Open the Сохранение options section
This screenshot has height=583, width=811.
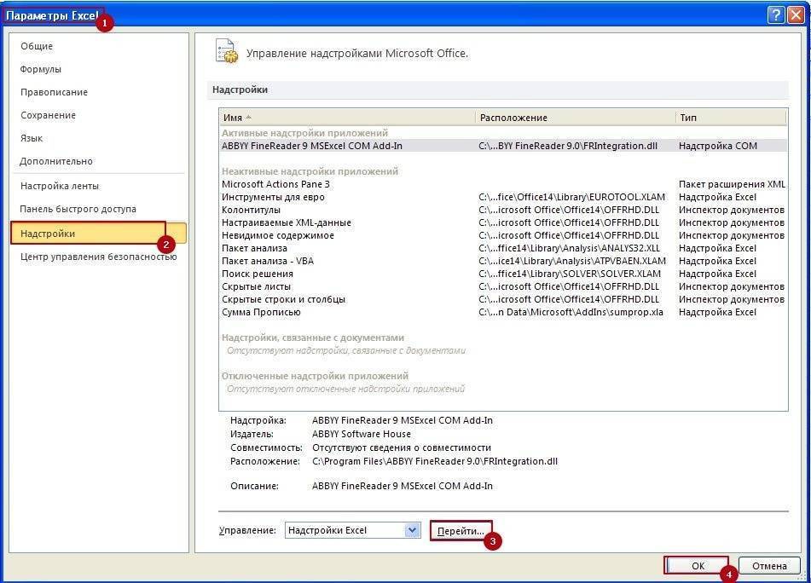pyautogui.click(x=48, y=115)
